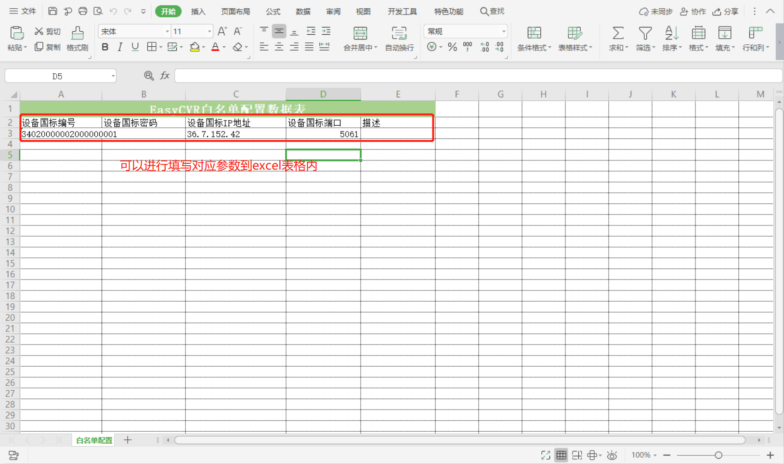Image resolution: width=784 pixels, height=464 pixels.
Task: Click the Save icon in quick toolbar
Action: (53, 11)
